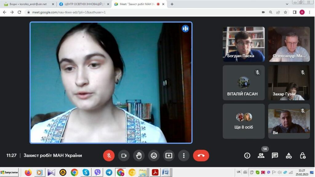315x177 pixels.
Task: Bookmark this page with the star icon
Action: pyautogui.click(x=285, y=12)
